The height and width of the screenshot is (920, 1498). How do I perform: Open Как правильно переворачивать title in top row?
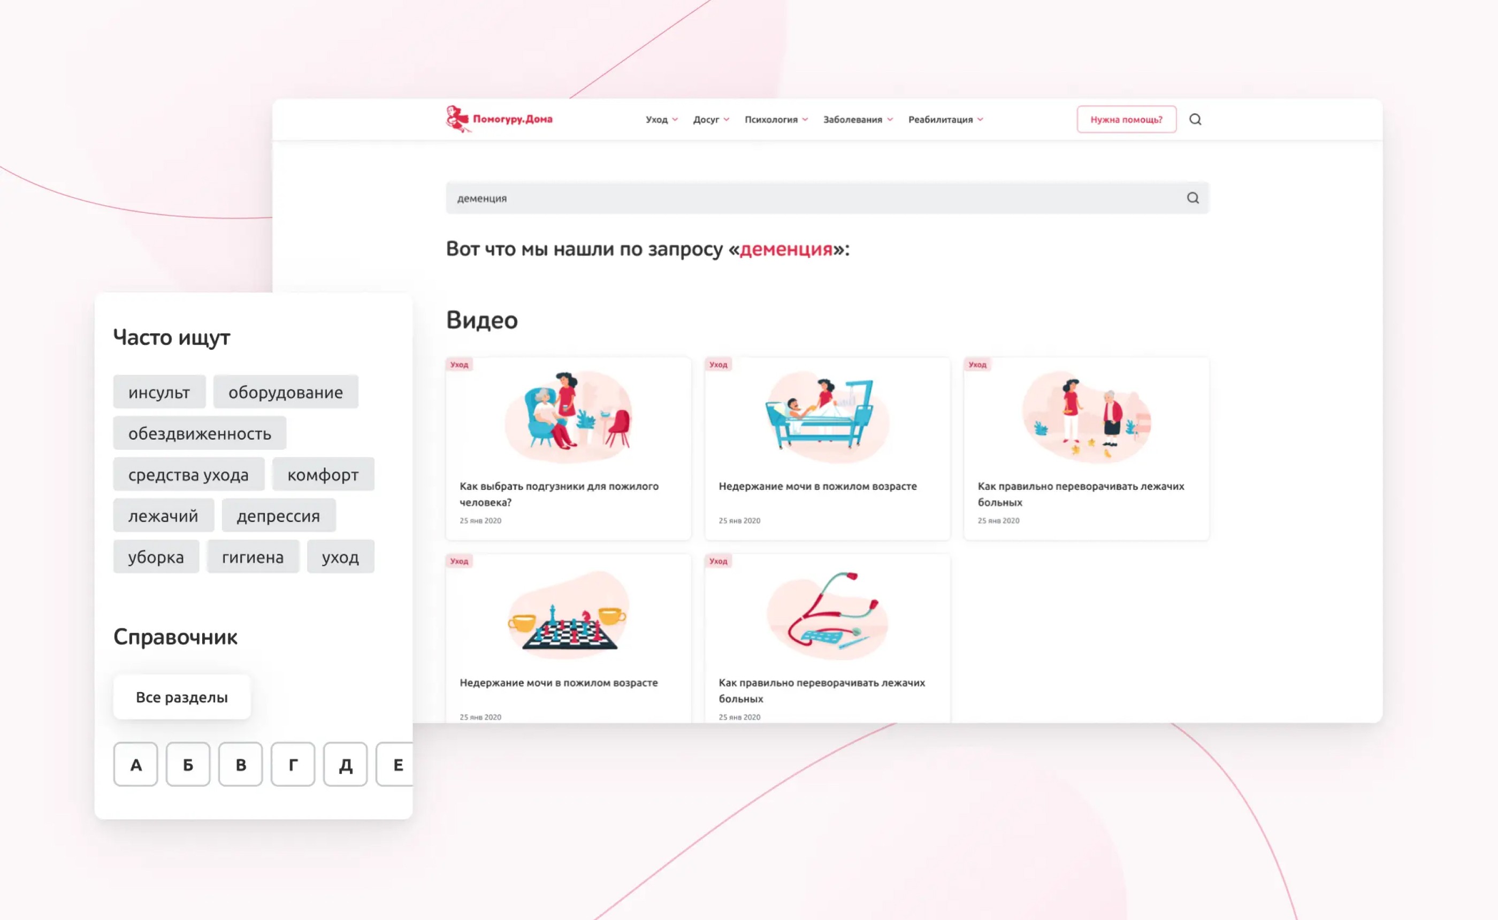pyautogui.click(x=1081, y=494)
